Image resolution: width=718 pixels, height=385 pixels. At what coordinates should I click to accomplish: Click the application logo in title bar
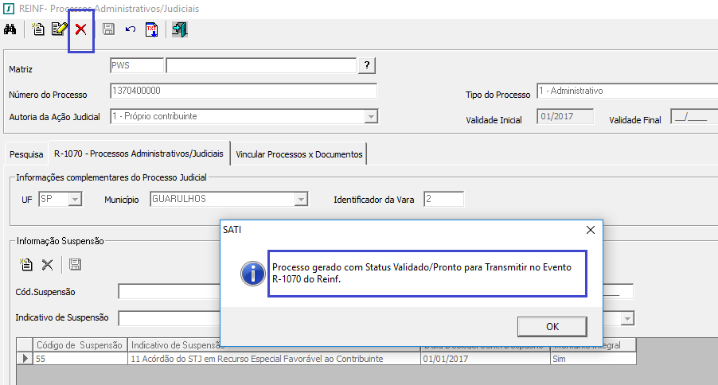point(8,8)
